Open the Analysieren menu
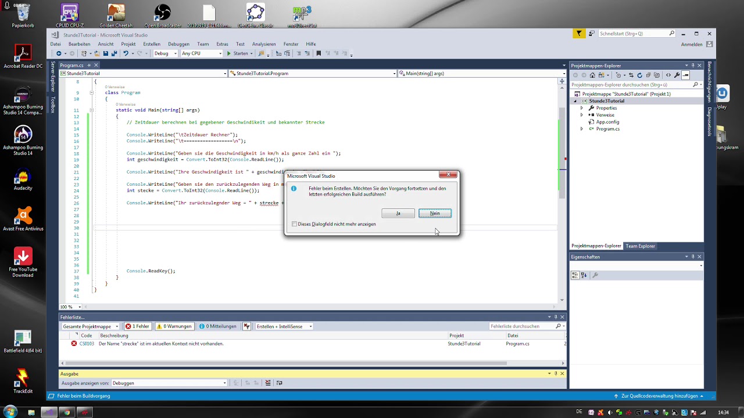 (x=264, y=44)
